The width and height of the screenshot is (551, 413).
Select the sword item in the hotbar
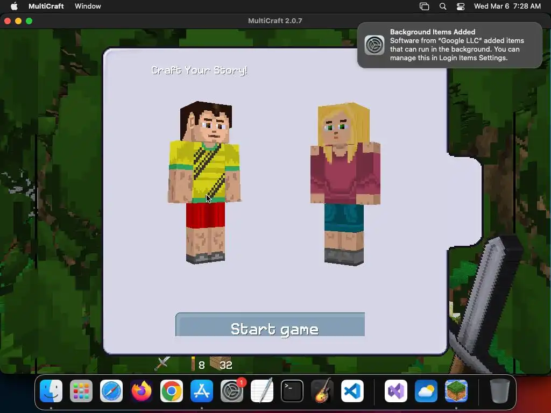tap(163, 364)
